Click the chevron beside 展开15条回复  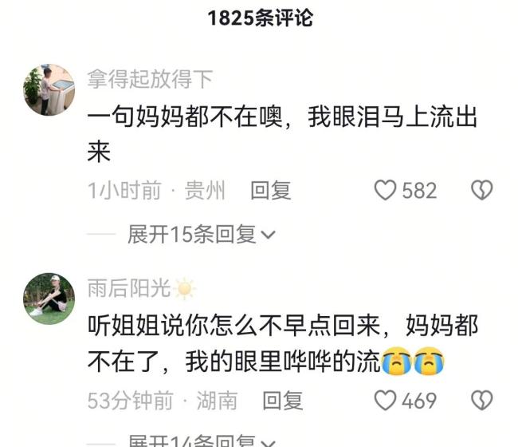click(268, 235)
